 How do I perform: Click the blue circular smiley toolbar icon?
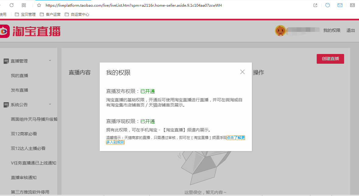tap(328, 5)
